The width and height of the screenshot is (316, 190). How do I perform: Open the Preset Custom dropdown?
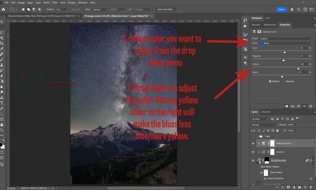pos(286,39)
